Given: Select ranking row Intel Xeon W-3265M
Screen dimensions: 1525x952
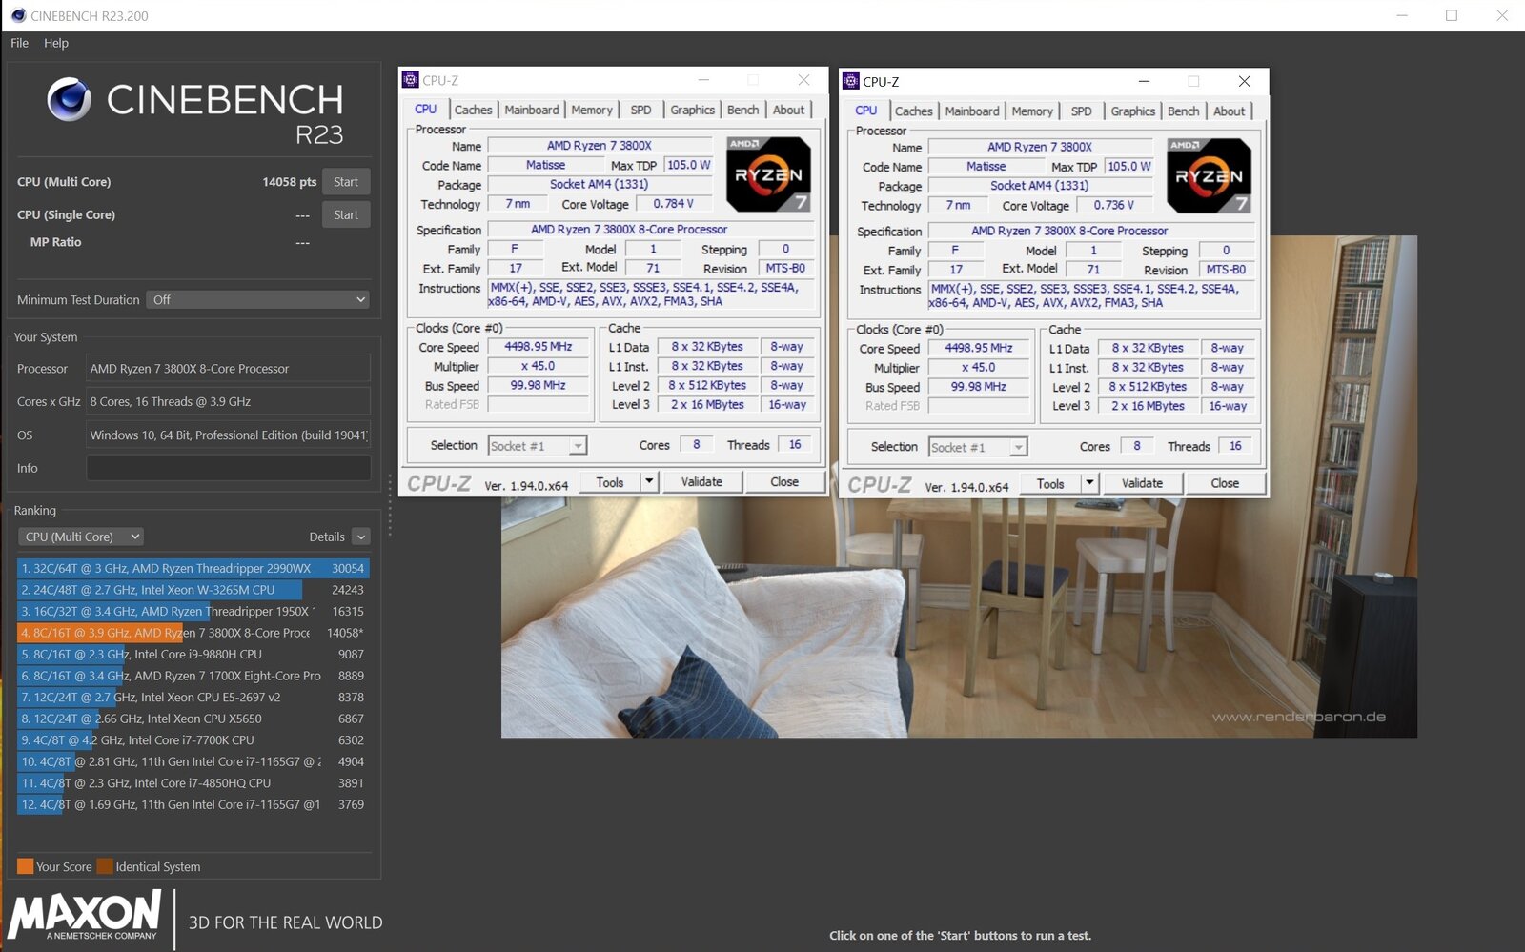Looking at the screenshot, I should tap(193, 590).
